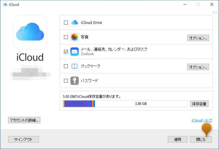Click the Passwords key icon
The height and width of the screenshot is (149, 219).
pos(74,81)
